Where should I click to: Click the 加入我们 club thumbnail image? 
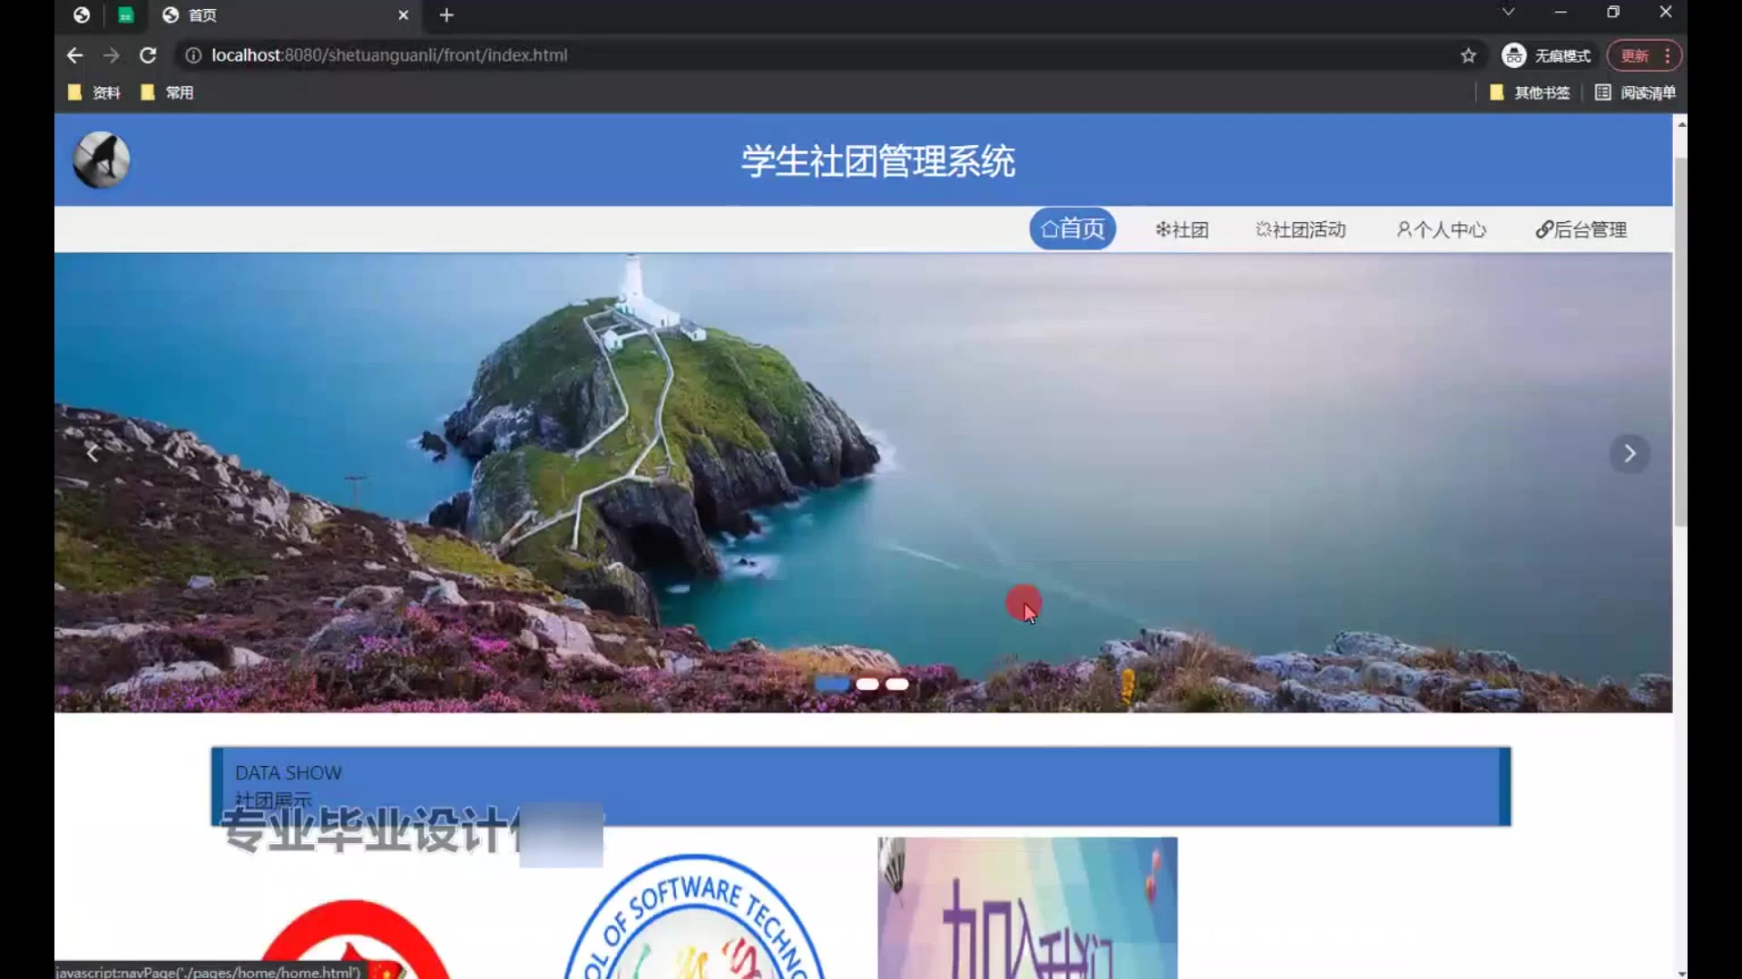click(1027, 906)
